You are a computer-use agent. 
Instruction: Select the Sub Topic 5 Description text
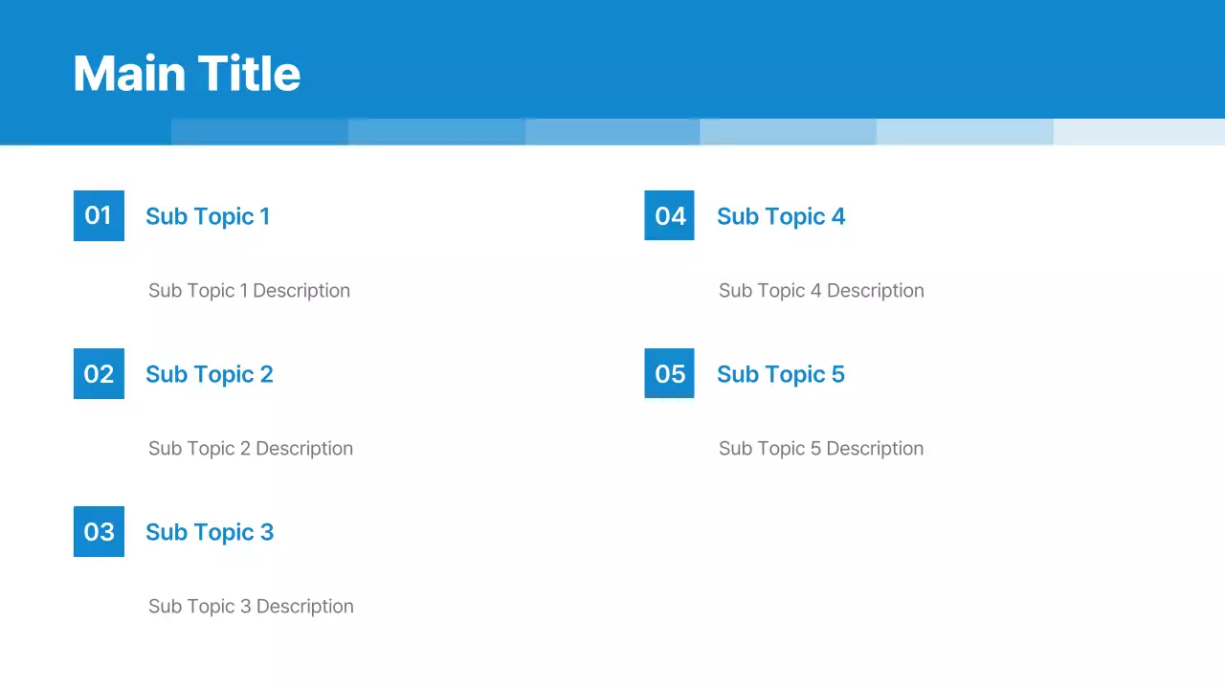click(x=821, y=449)
